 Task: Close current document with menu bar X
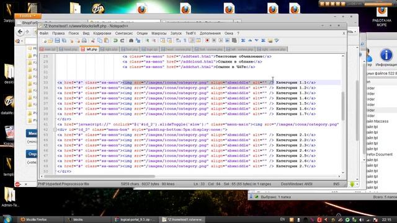pos(344,33)
